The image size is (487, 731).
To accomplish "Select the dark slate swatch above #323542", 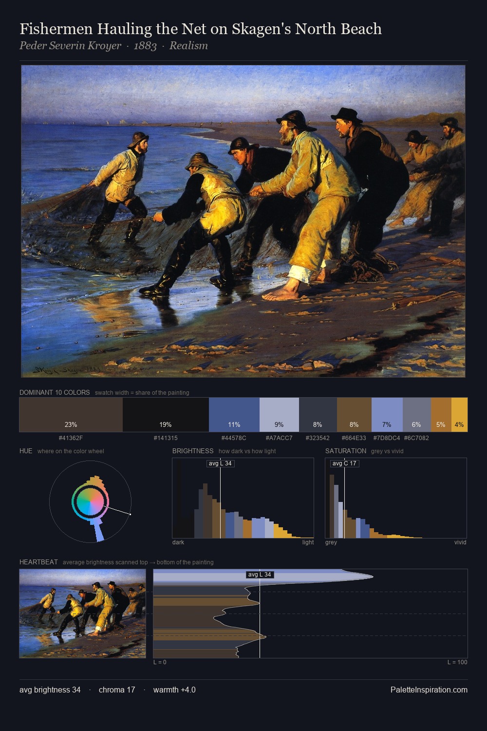I will [318, 415].
